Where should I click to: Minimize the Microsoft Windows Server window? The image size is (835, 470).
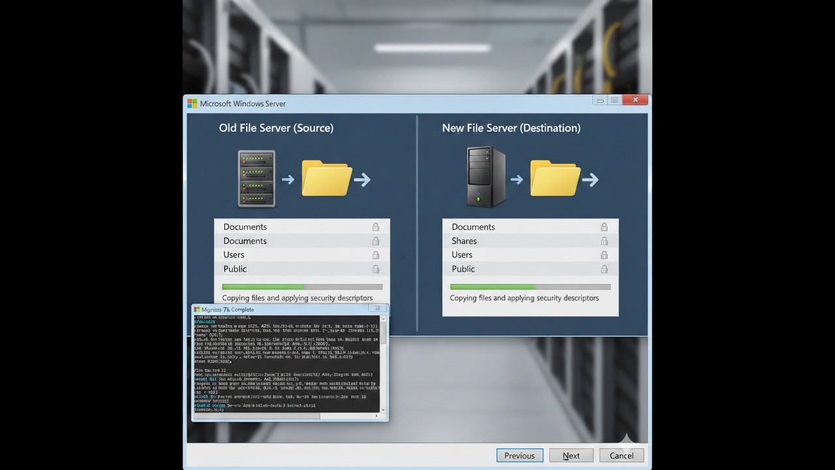pyautogui.click(x=600, y=100)
